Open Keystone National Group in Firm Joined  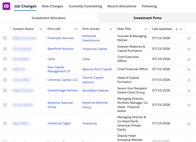coord(95,105)
